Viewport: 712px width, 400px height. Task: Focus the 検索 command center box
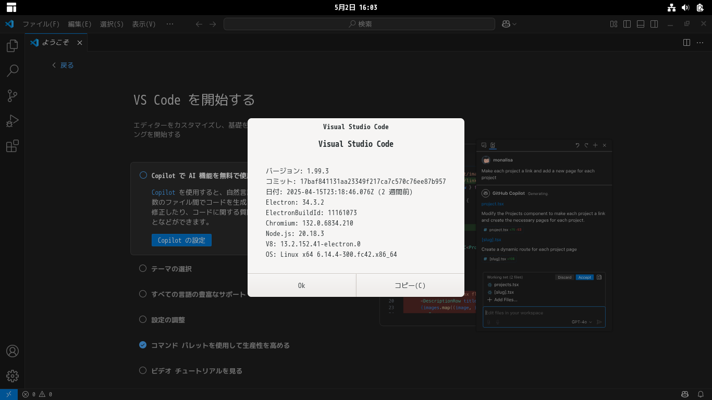[x=359, y=24]
